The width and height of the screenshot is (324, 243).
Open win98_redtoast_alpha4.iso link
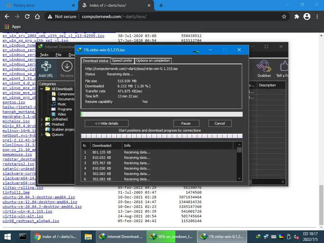(31, 221)
